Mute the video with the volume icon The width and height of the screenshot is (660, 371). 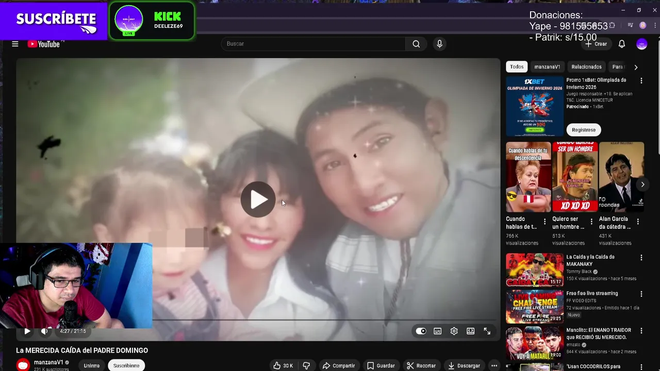pyautogui.click(x=44, y=331)
